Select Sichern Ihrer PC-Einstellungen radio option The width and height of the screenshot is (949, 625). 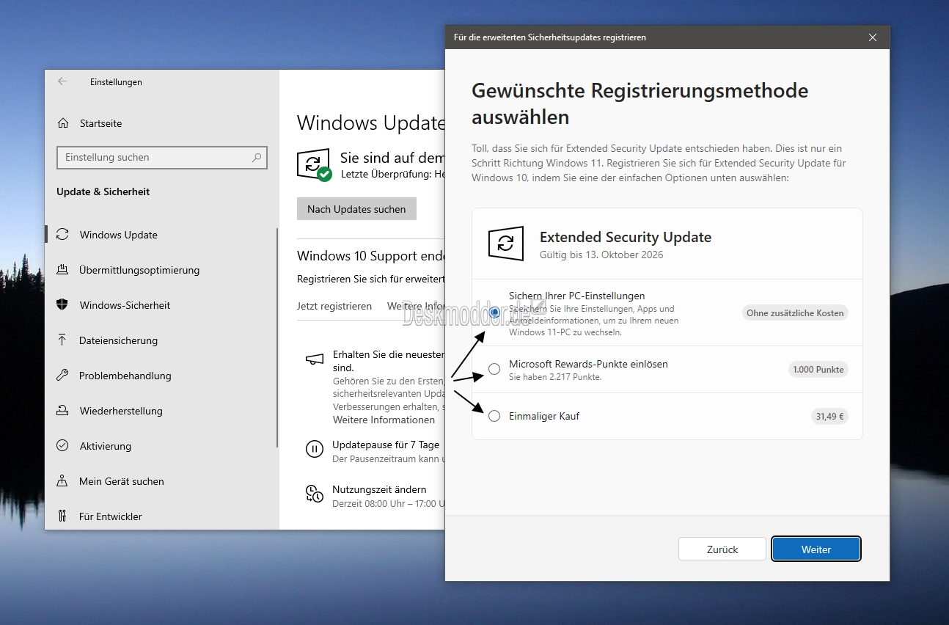[494, 312]
